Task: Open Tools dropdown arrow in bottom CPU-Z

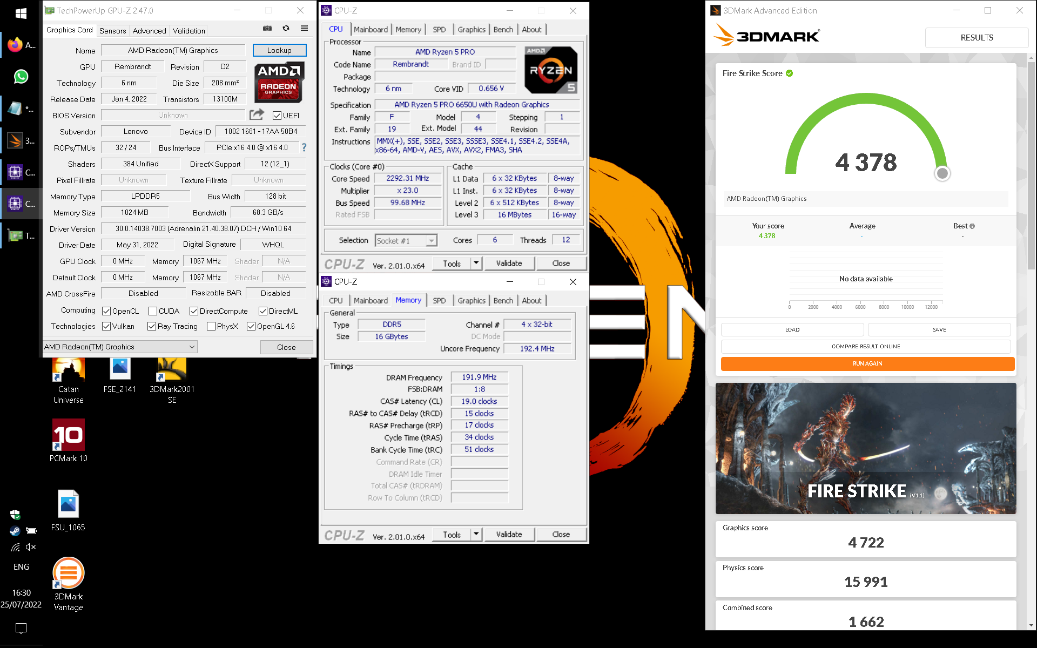Action: pyautogui.click(x=476, y=534)
